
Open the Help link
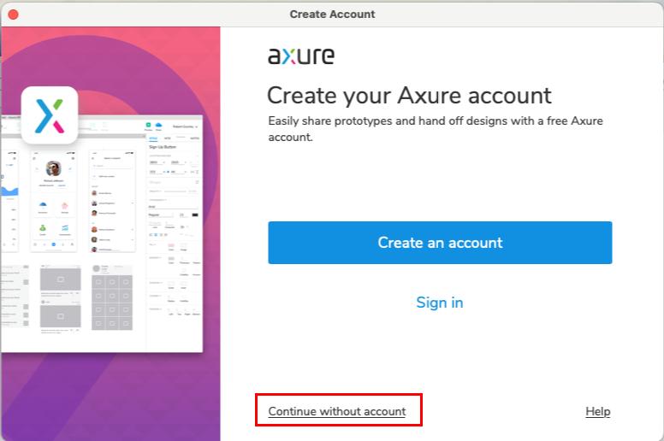tap(597, 411)
